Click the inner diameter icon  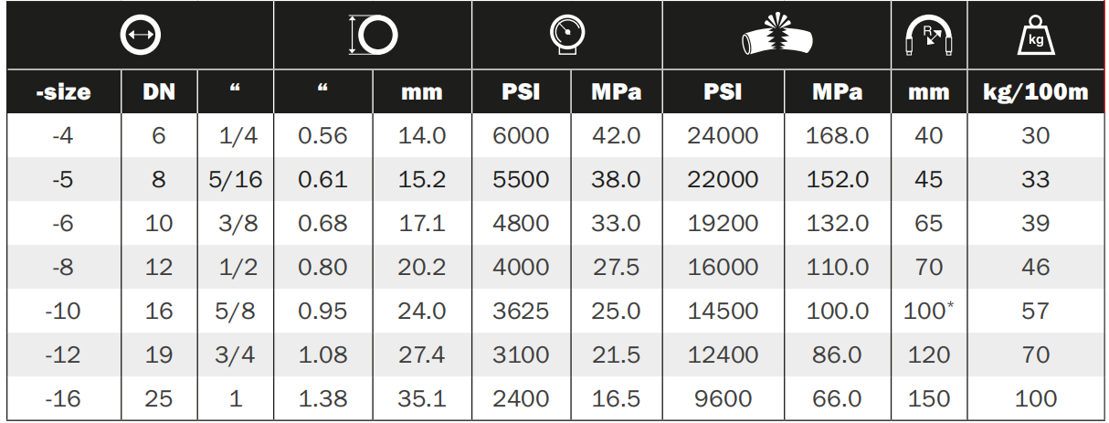pos(141,36)
